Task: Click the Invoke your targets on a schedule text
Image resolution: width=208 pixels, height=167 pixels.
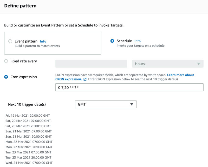Action: [140, 46]
